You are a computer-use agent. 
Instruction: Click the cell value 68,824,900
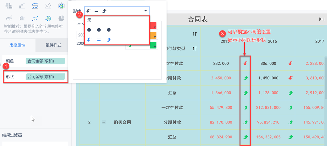[x=221, y=137]
